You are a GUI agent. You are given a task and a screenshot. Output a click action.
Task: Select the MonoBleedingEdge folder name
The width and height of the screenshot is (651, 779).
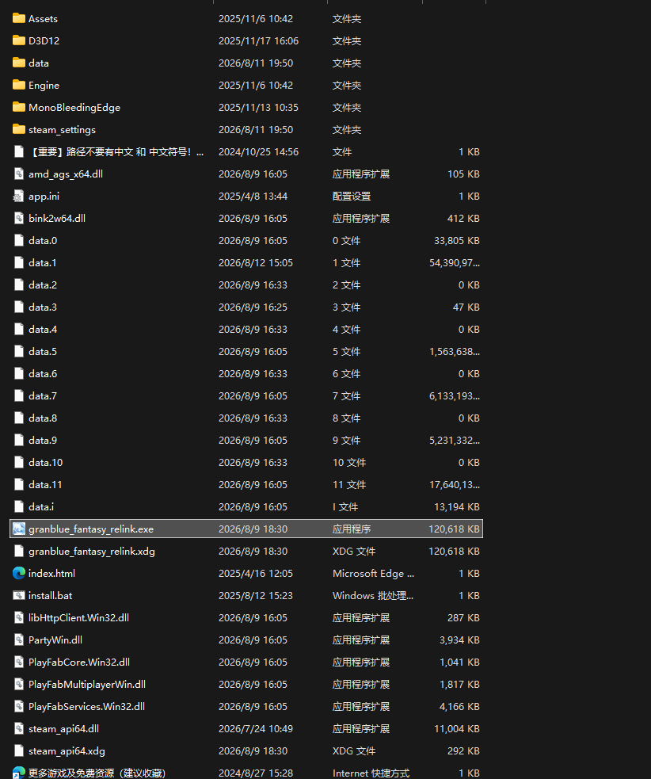coord(74,108)
